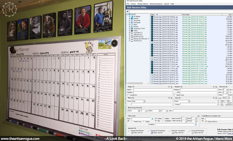Click the blue refresh arrows next to Mask field
Viewport: 233px width, 141px height.
pos(152,119)
